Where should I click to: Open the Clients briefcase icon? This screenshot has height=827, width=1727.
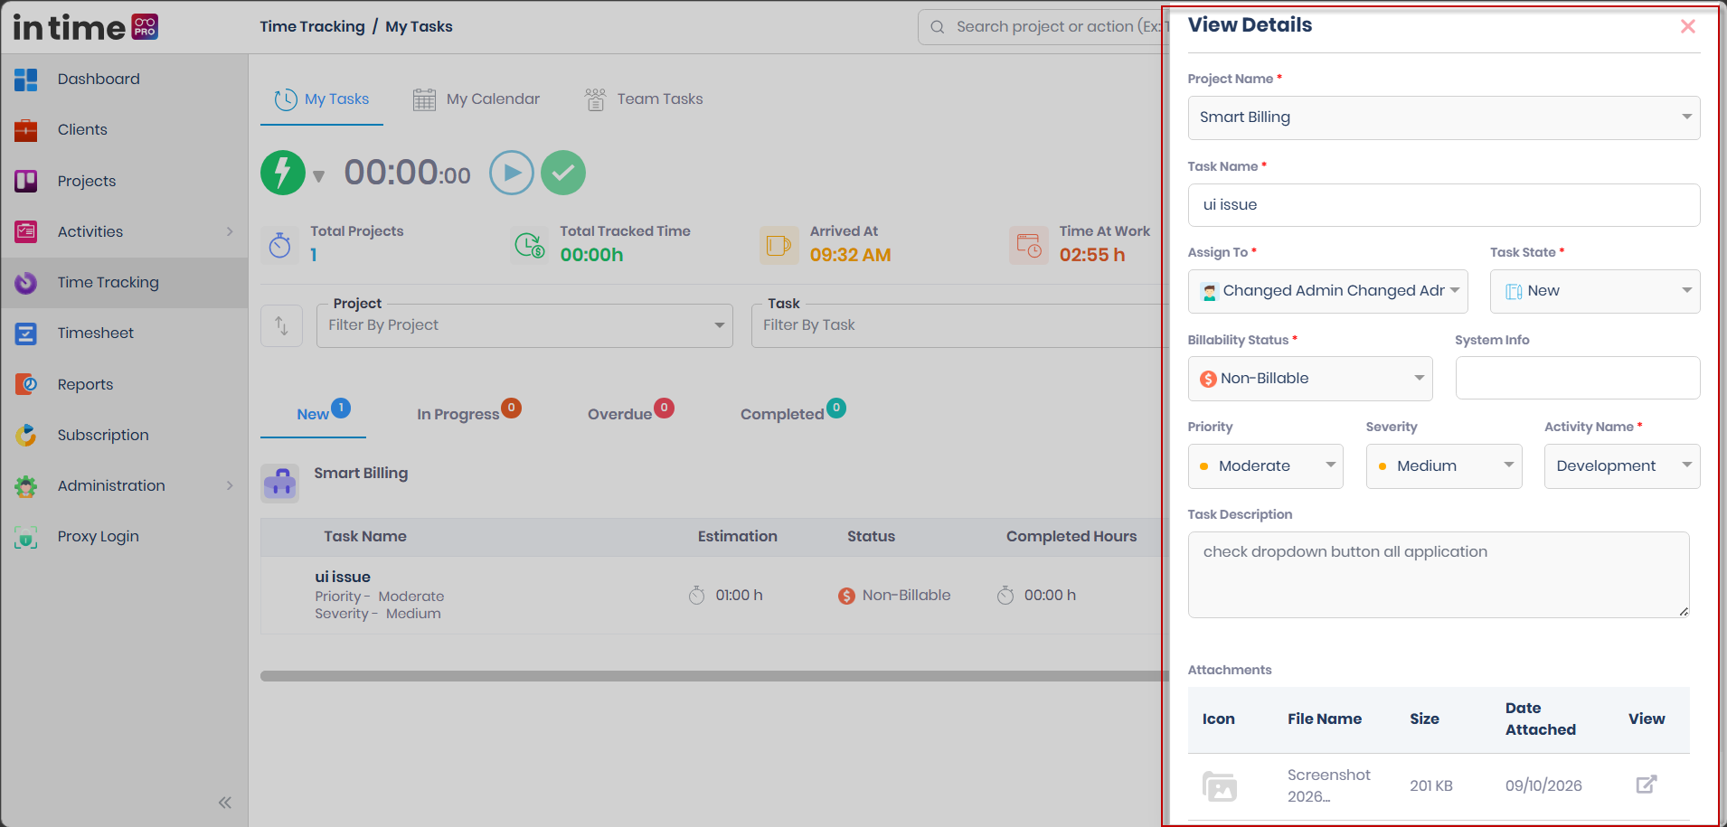tap(26, 130)
